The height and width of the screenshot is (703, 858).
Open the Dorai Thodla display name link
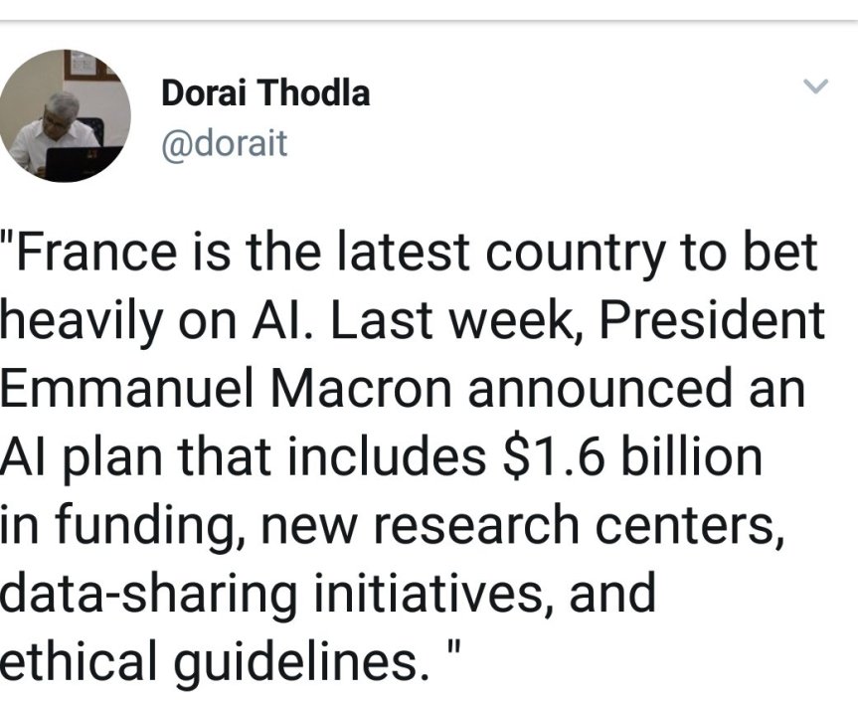pyautogui.click(x=264, y=93)
